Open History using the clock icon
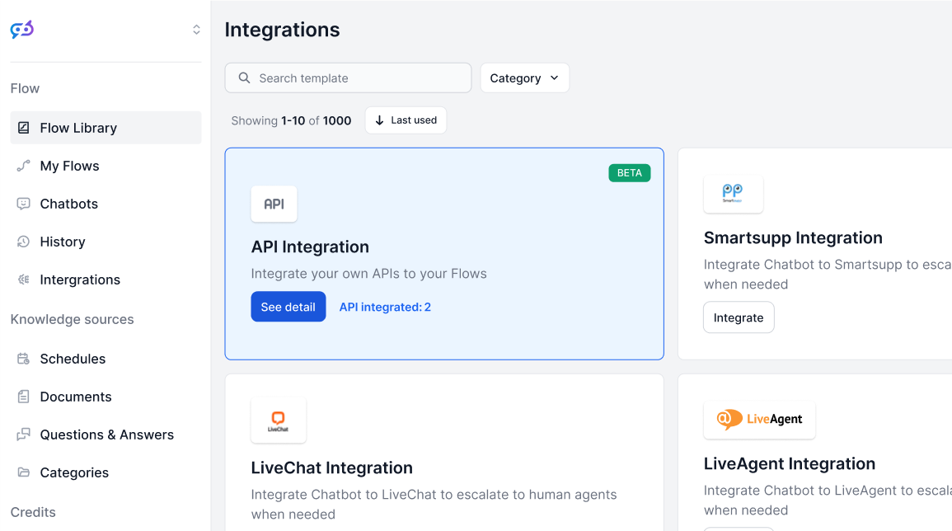This screenshot has height=531, width=952. tap(26, 242)
